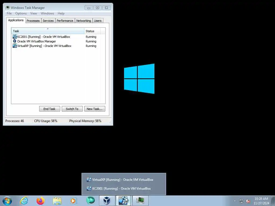
Task: Click the Windows logo on the VM screen
Action: point(139,79)
